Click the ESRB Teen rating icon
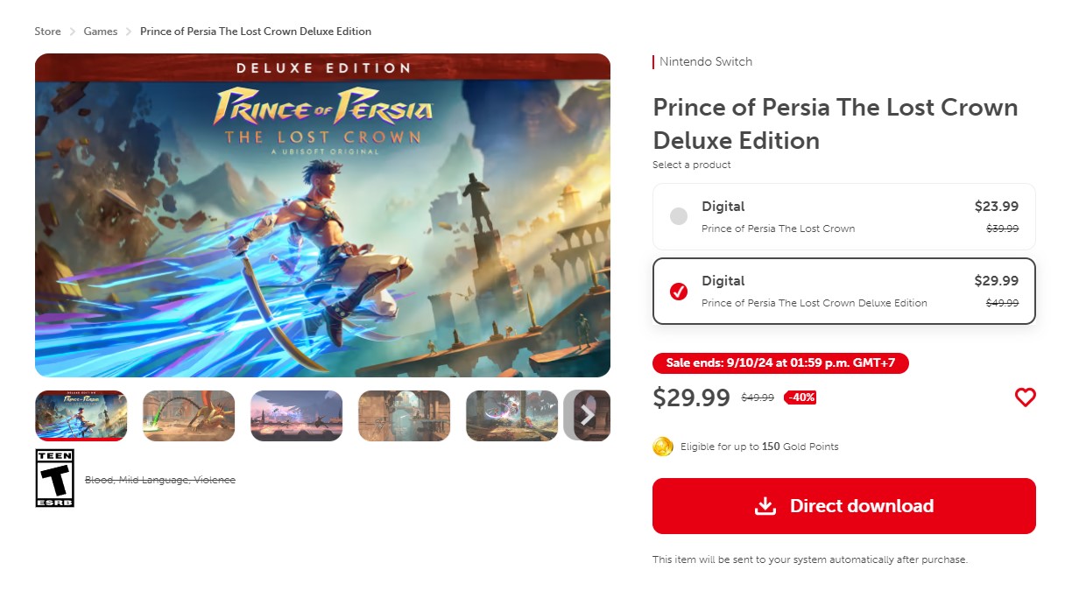Viewport: 1072px width, 591px height. pos(54,478)
